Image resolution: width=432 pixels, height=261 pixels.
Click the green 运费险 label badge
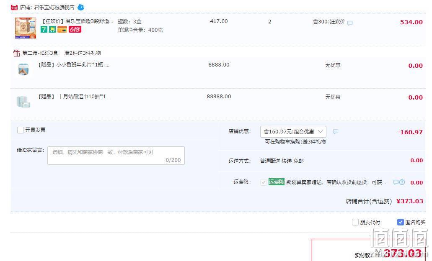point(276,182)
